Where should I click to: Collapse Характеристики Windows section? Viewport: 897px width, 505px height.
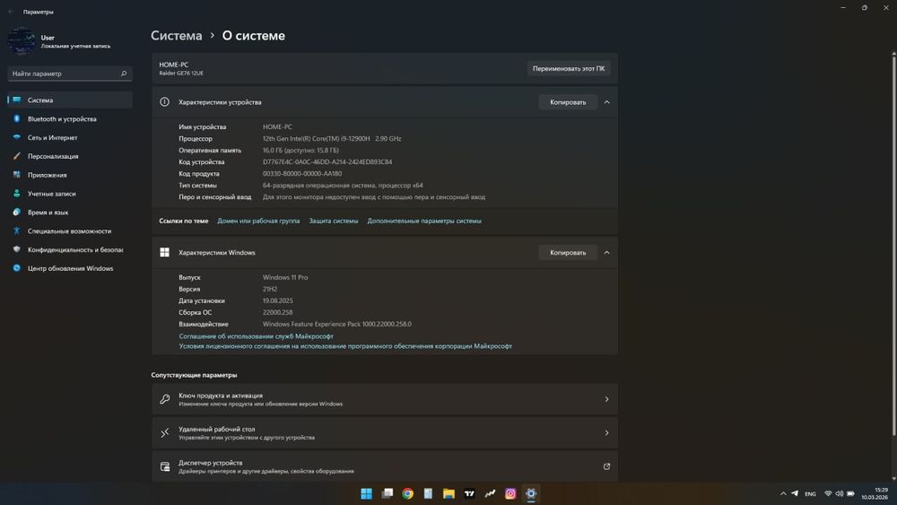pos(607,253)
